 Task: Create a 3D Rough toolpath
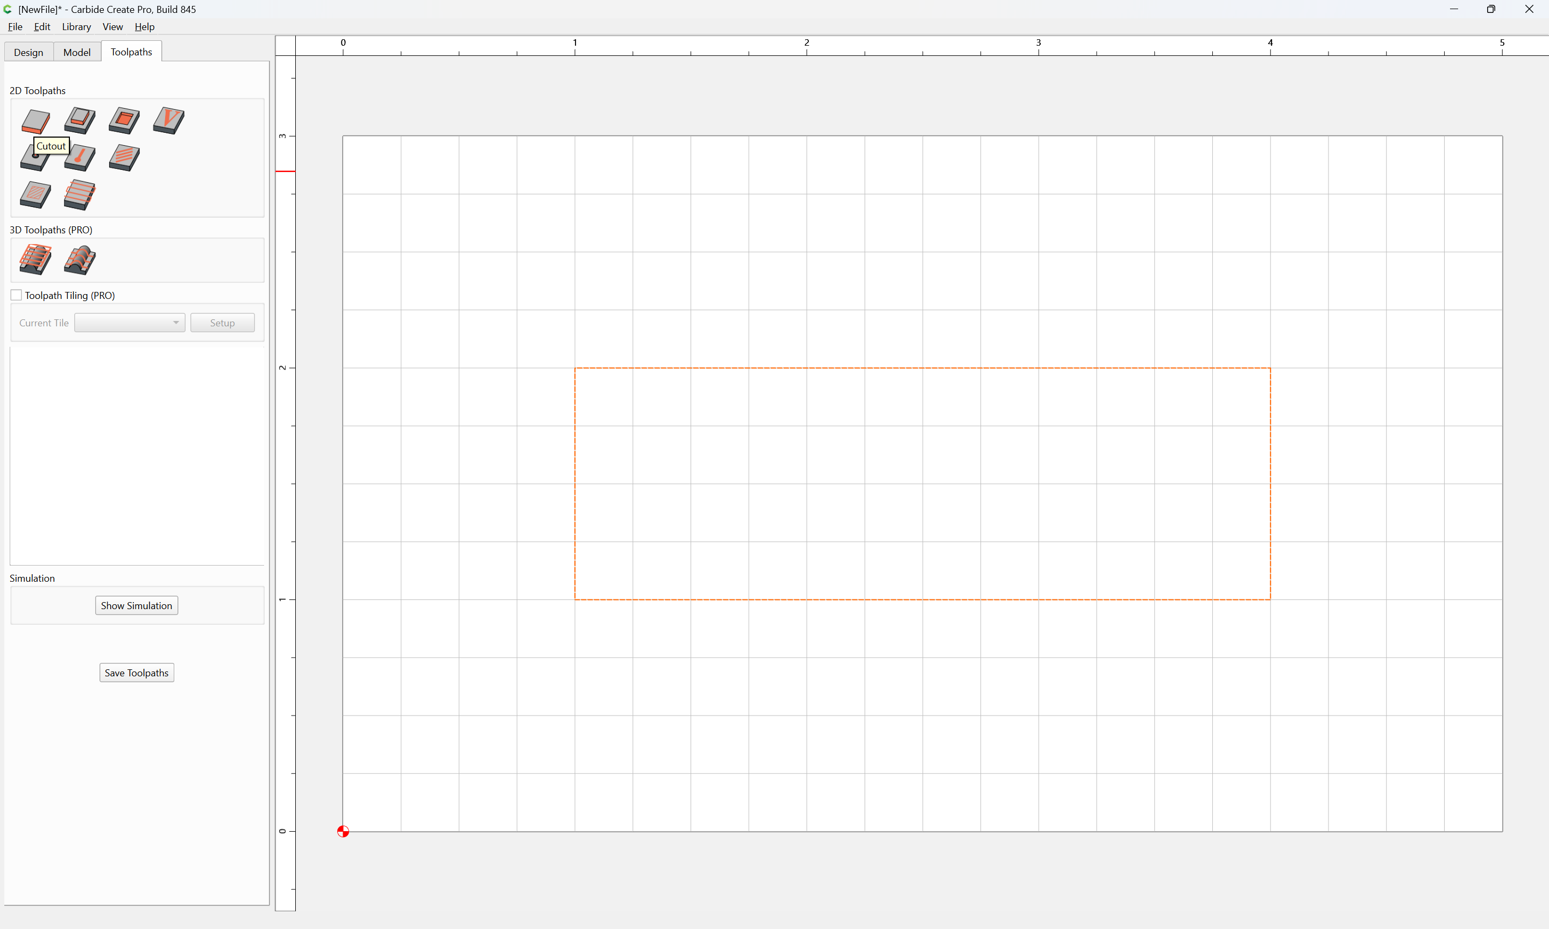tap(35, 260)
